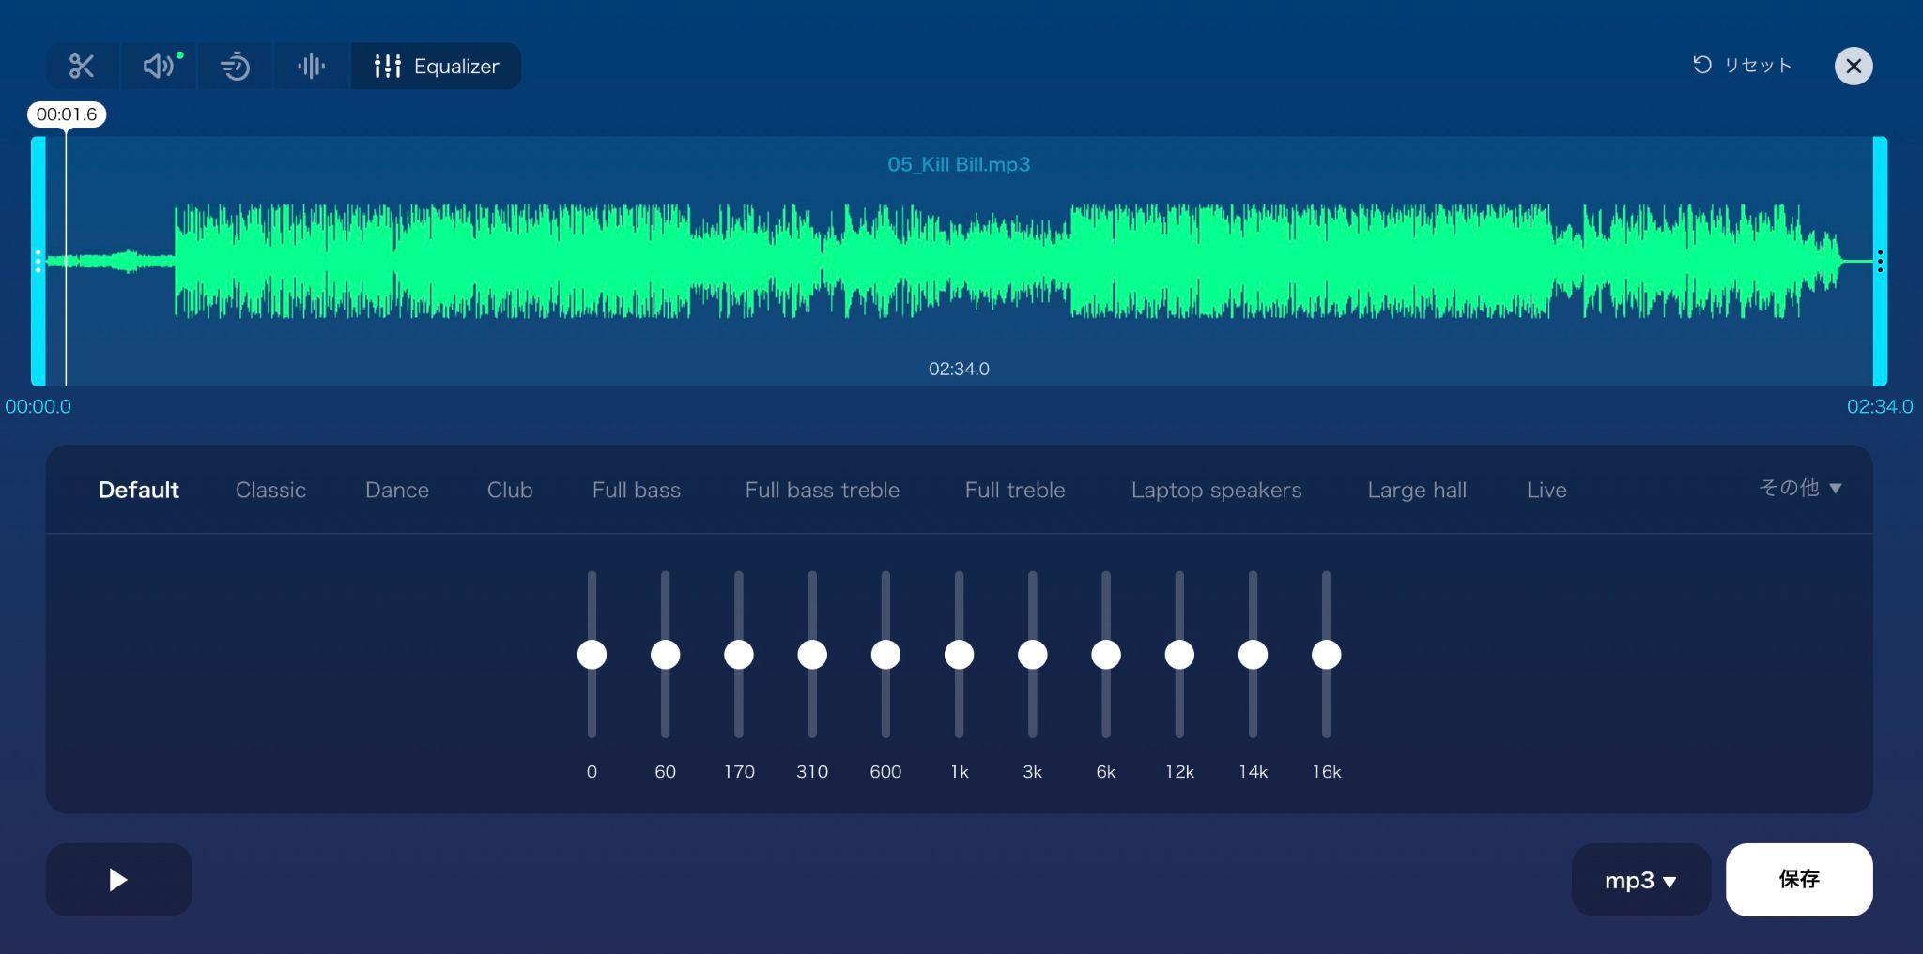1923x954 pixels.
Task: Select the Dance preset
Action: [397, 490]
